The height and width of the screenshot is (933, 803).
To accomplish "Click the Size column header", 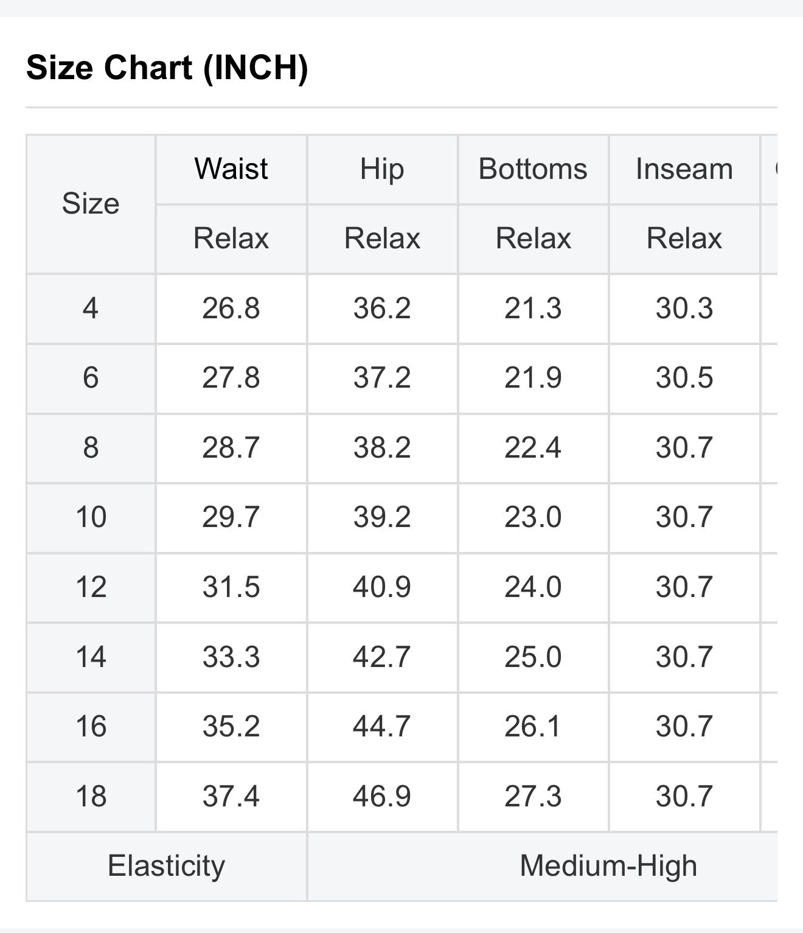I will (x=91, y=204).
